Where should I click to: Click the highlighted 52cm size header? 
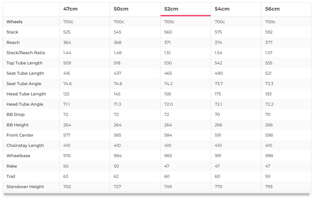pos(171,9)
